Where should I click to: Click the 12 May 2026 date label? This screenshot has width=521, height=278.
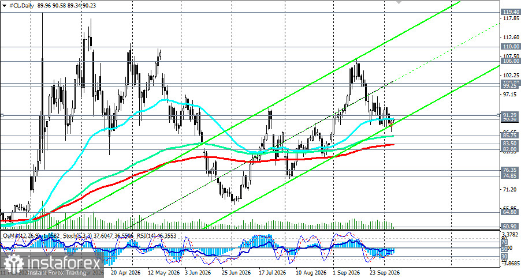(164, 273)
